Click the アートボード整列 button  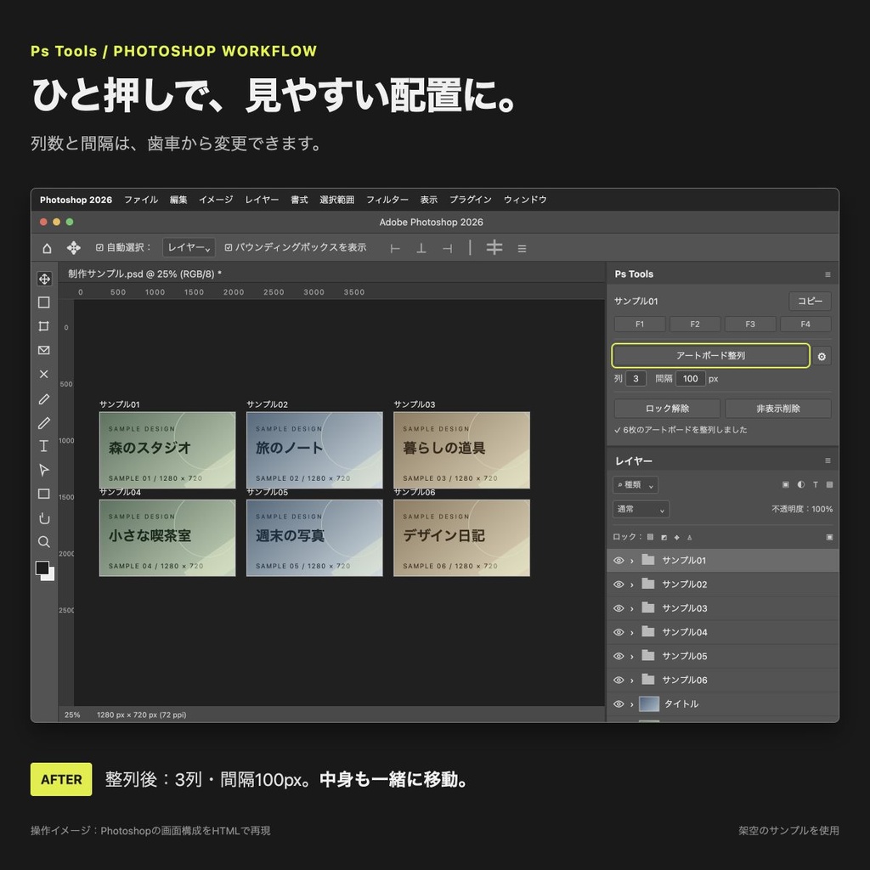tap(710, 356)
